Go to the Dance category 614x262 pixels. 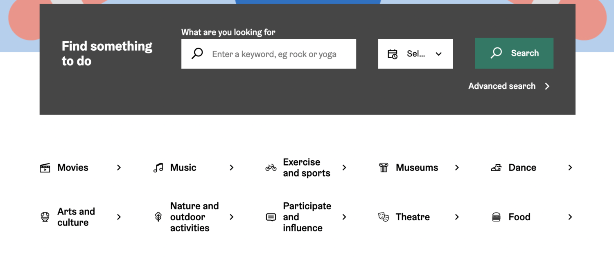(522, 168)
